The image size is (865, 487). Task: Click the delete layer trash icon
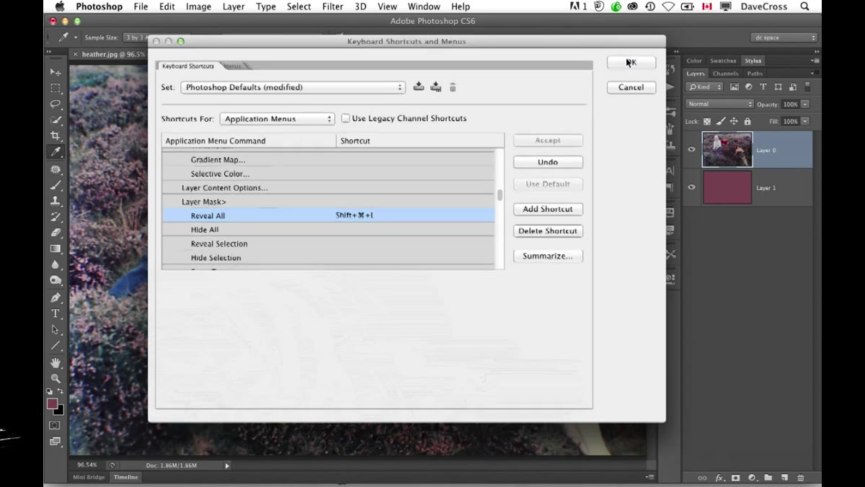click(x=800, y=478)
